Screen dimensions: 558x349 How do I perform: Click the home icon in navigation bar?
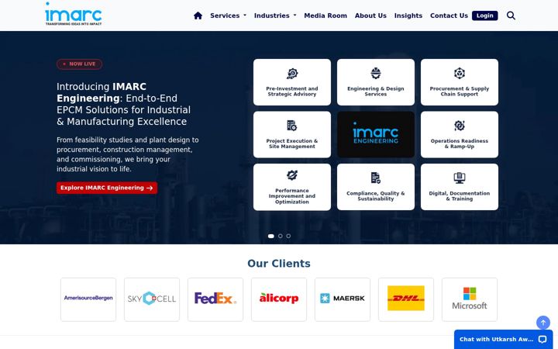(x=198, y=16)
